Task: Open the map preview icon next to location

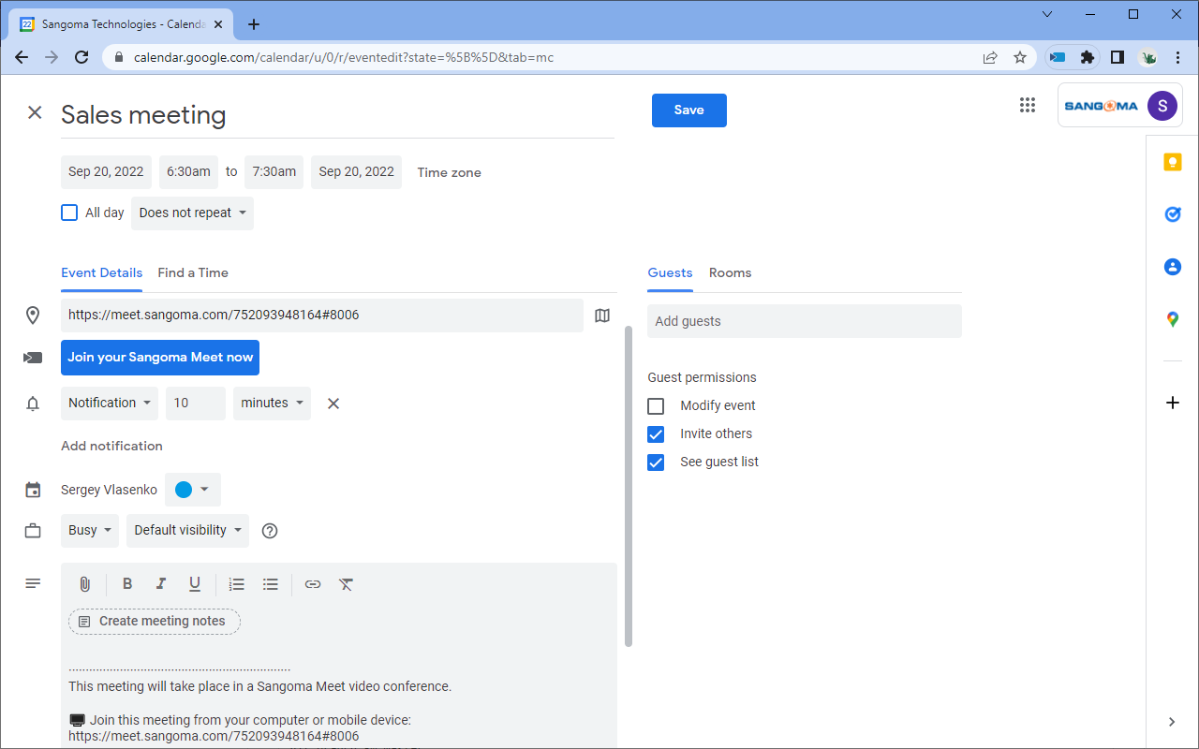Action: [x=602, y=316]
